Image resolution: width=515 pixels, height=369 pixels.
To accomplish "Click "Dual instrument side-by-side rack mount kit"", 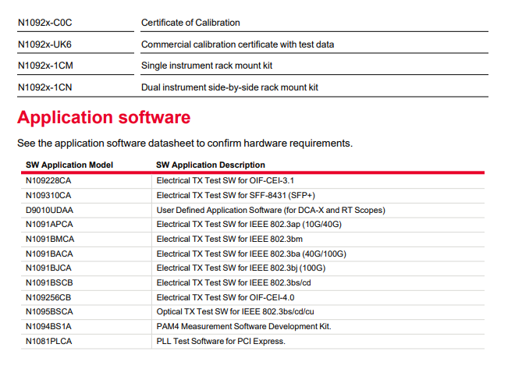I will point(229,87).
